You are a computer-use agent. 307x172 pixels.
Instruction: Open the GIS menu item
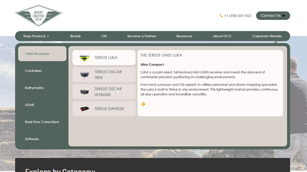(104, 36)
